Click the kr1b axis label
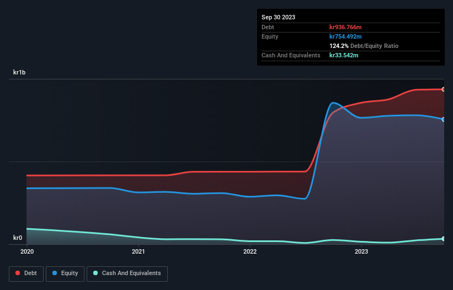 pyautogui.click(x=19, y=72)
